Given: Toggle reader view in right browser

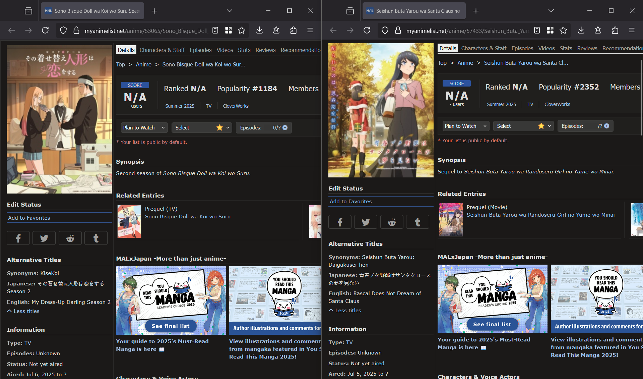Looking at the screenshot, I should [x=537, y=31].
